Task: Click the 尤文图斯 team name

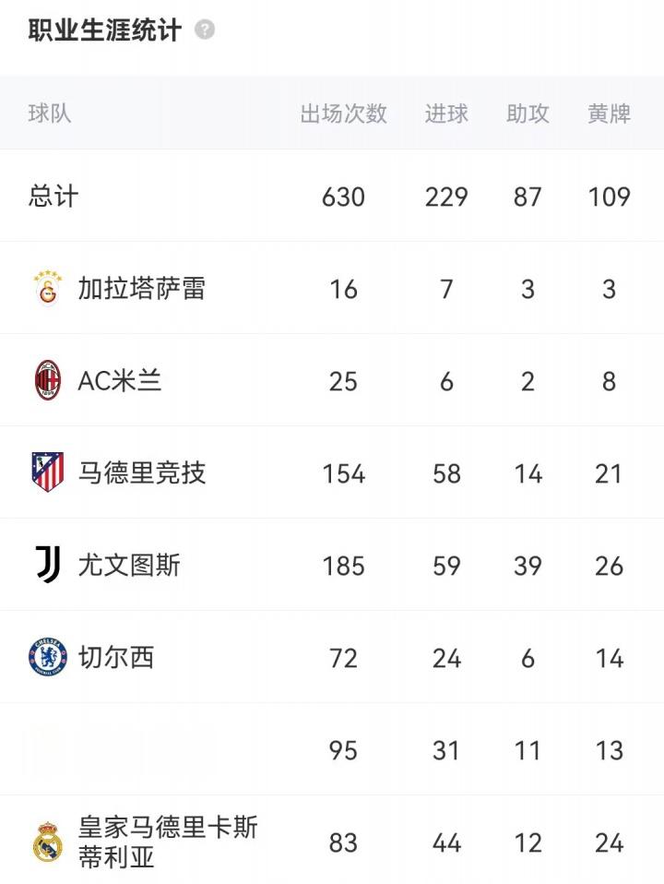Action: (x=128, y=565)
